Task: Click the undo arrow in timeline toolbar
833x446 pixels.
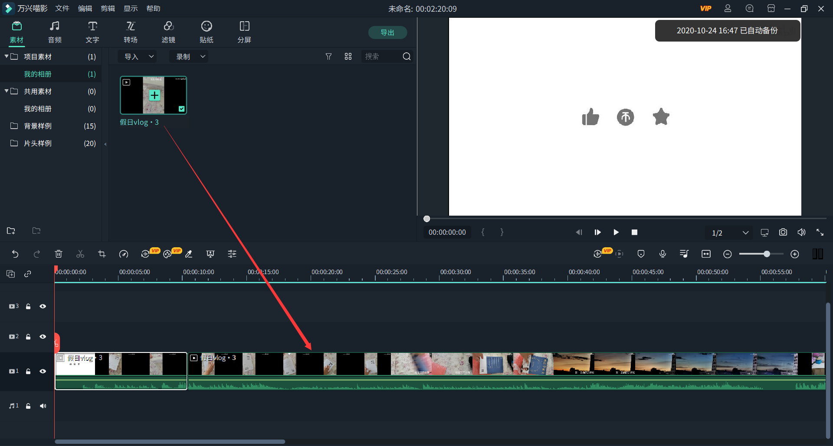Action: click(15, 254)
